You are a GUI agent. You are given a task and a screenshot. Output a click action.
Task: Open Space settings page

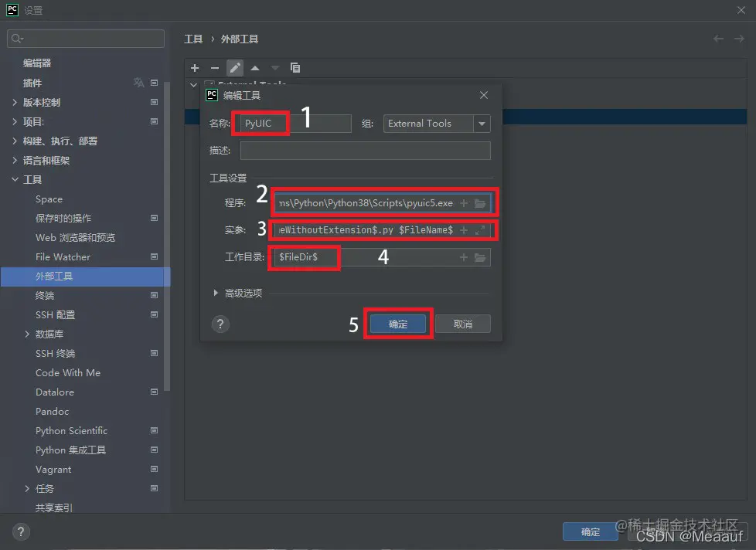[49, 199]
